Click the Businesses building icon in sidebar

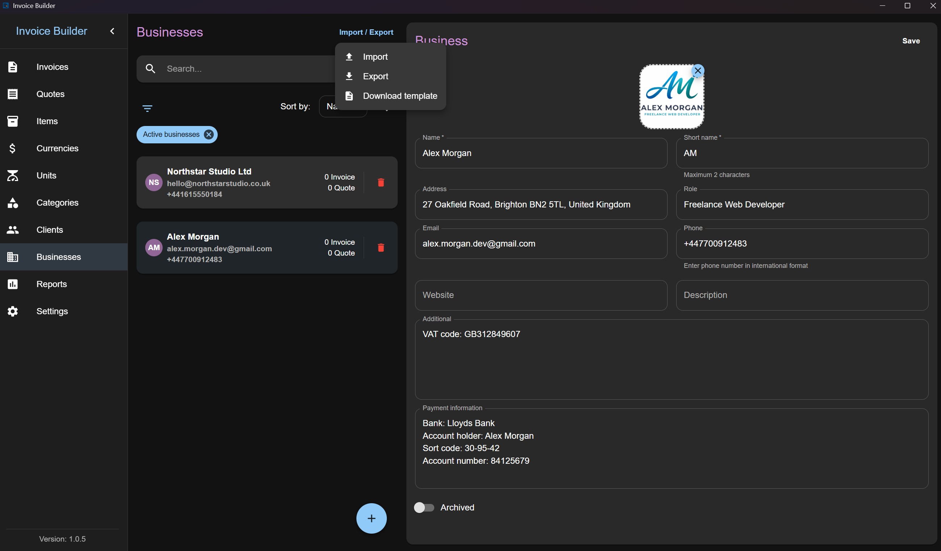[13, 257]
